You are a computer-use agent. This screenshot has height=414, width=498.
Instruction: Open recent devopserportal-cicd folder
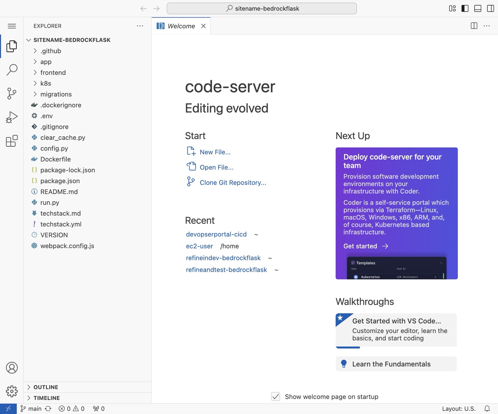[x=216, y=234]
